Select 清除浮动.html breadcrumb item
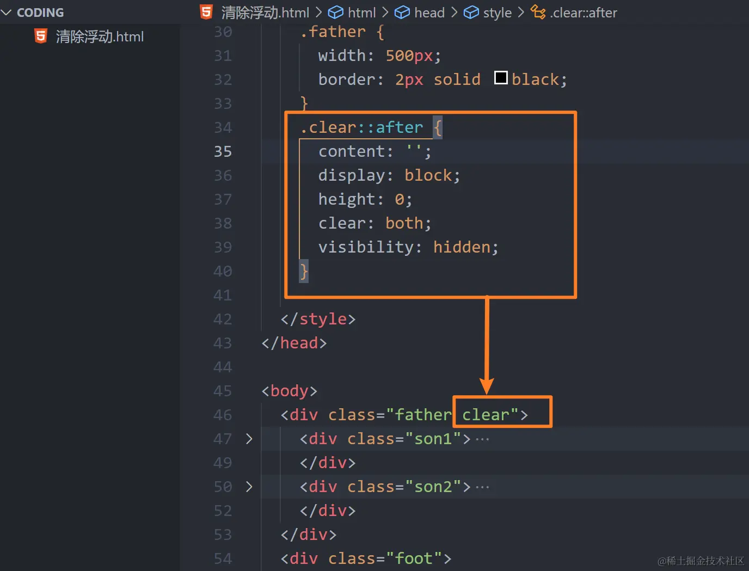The image size is (749, 571). coord(265,13)
